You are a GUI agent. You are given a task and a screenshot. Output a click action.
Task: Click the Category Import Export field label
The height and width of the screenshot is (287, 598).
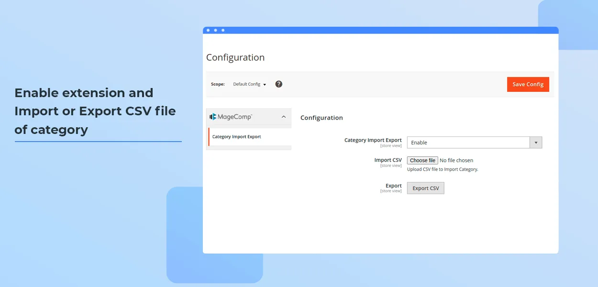[x=373, y=140]
